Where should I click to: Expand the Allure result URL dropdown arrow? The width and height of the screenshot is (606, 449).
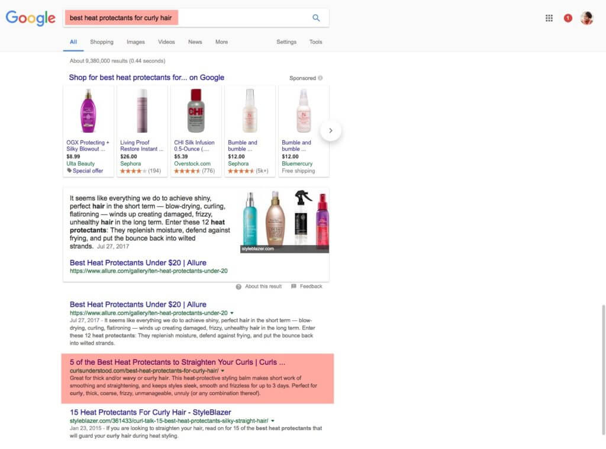point(232,313)
